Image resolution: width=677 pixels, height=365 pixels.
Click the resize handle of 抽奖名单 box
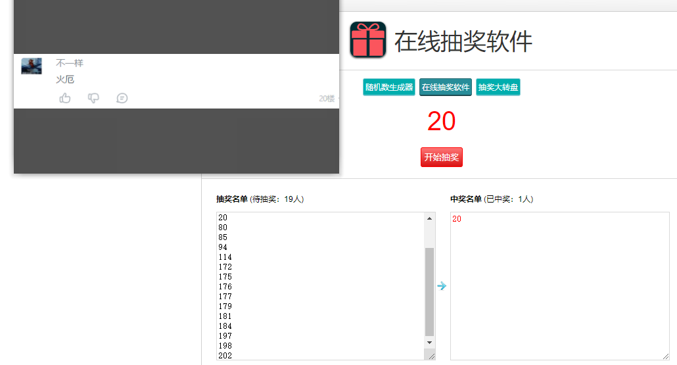coord(431,356)
